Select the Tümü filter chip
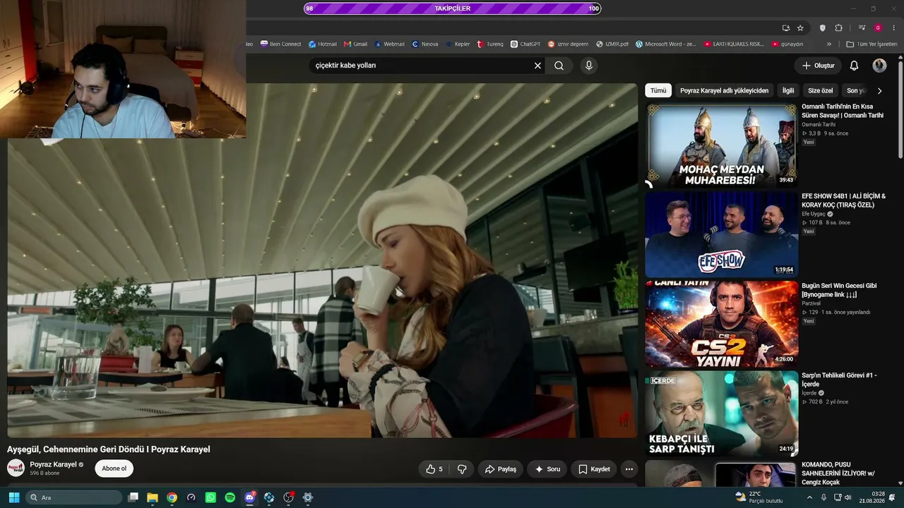This screenshot has width=904, height=508. click(x=658, y=90)
